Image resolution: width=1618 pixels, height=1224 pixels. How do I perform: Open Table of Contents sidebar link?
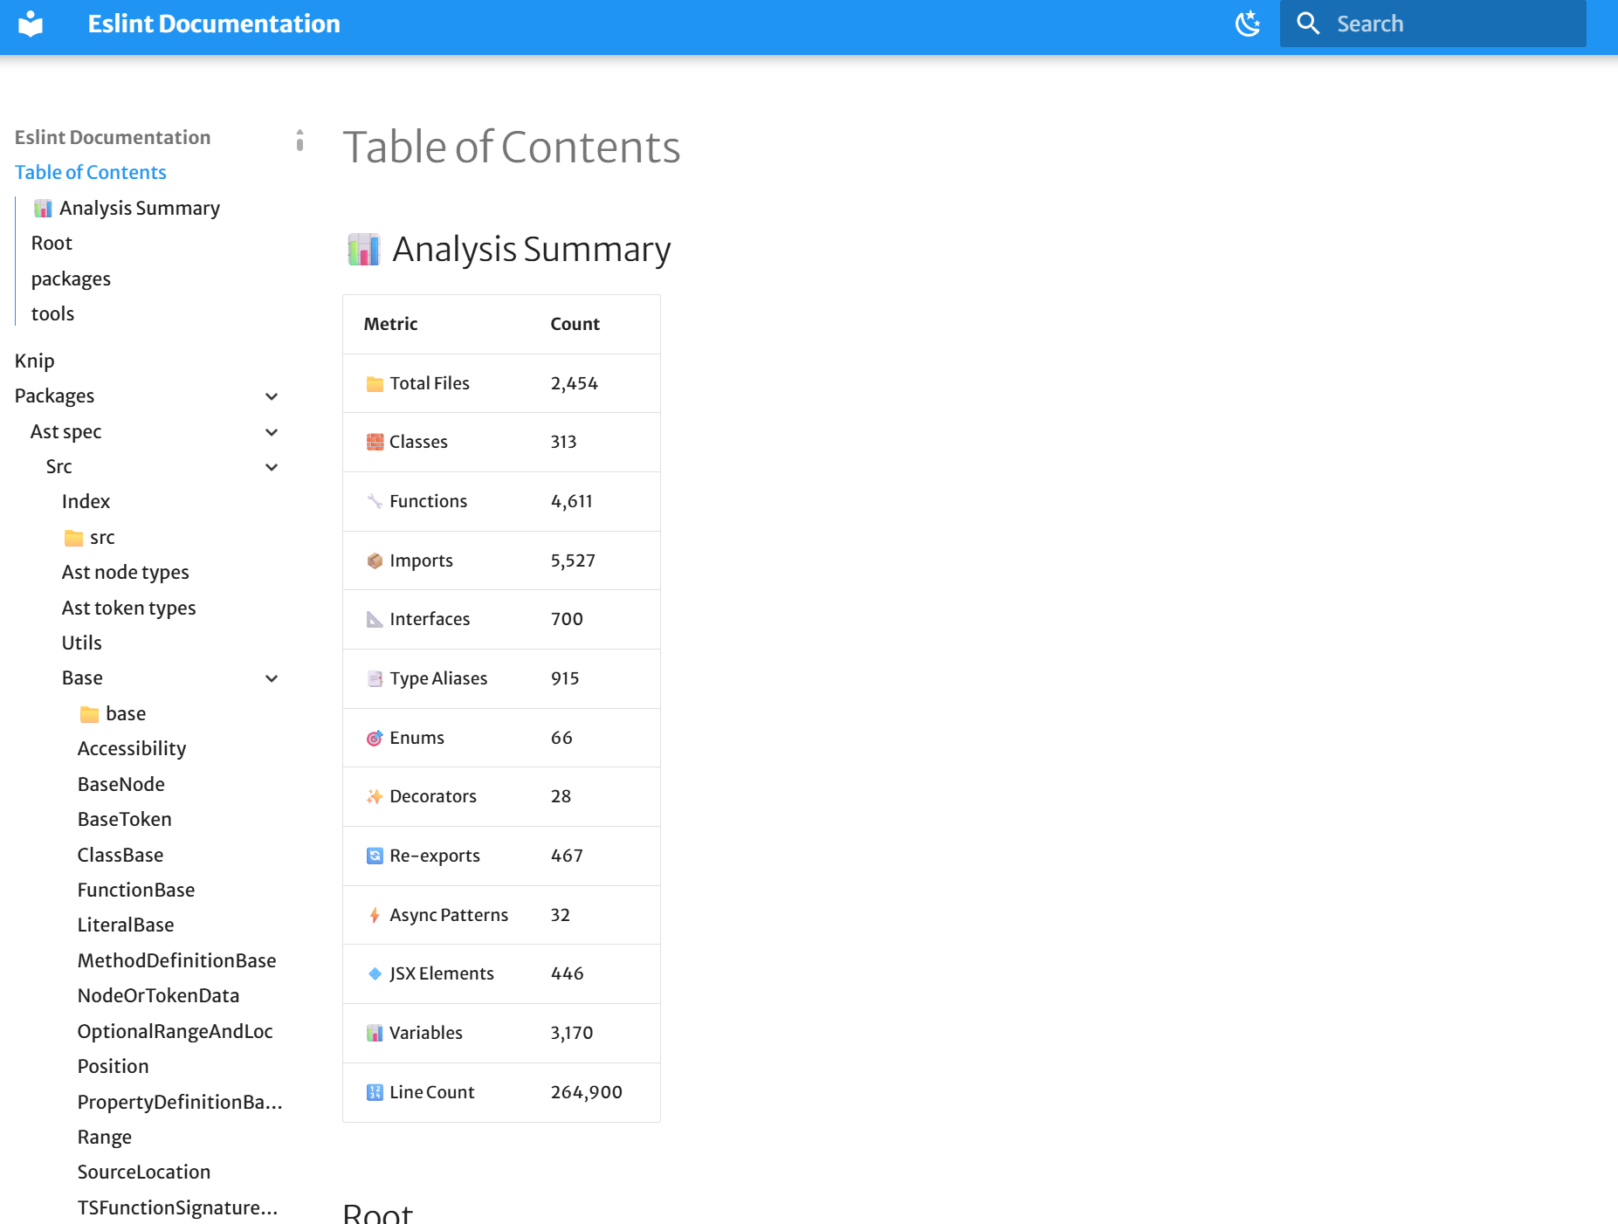(91, 173)
